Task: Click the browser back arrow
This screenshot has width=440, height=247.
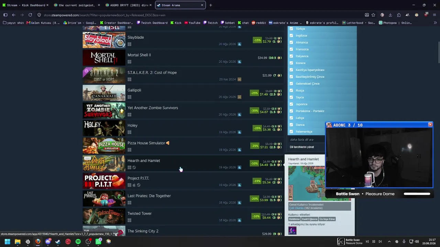Action: pyautogui.click(x=13, y=15)
